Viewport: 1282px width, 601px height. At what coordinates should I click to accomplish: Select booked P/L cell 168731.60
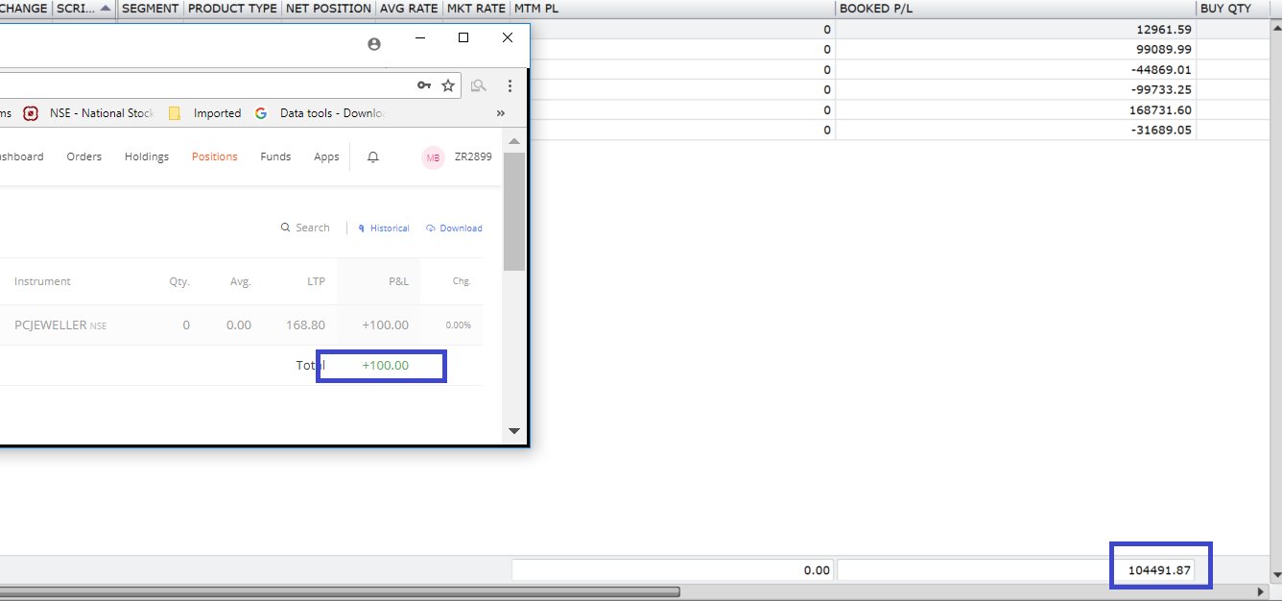coord(1016,109)
